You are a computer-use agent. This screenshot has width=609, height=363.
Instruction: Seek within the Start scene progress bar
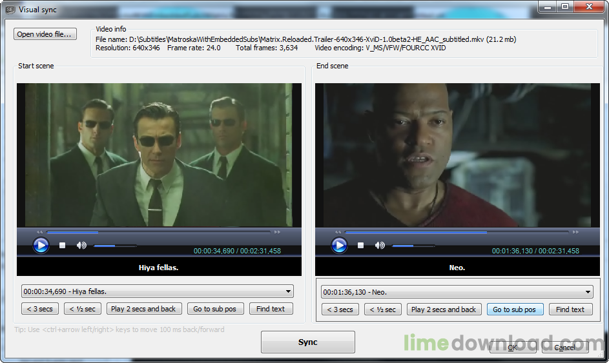158,232
